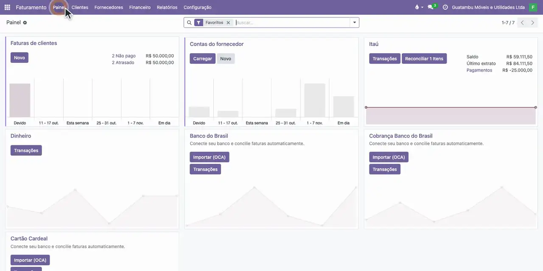This screenshot has height=271, width=543.
Task: Open Transações on the Dinheiro card
Action: (x=26, y=150)
